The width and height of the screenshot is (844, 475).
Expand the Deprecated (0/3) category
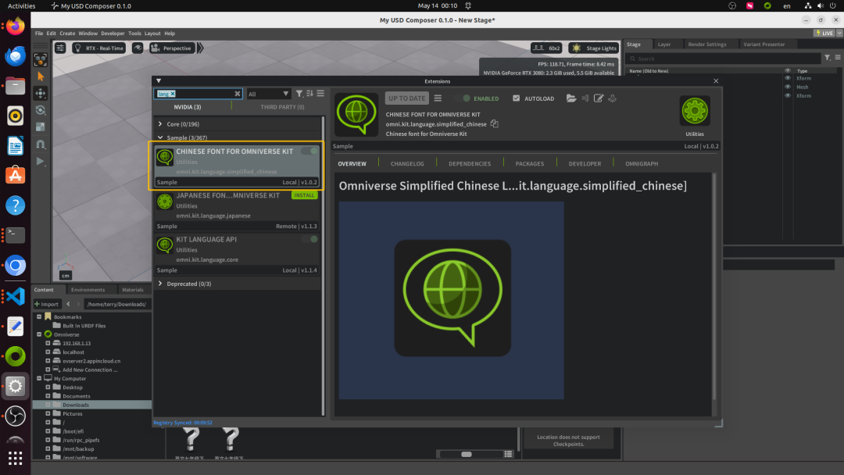coord(160,284)
